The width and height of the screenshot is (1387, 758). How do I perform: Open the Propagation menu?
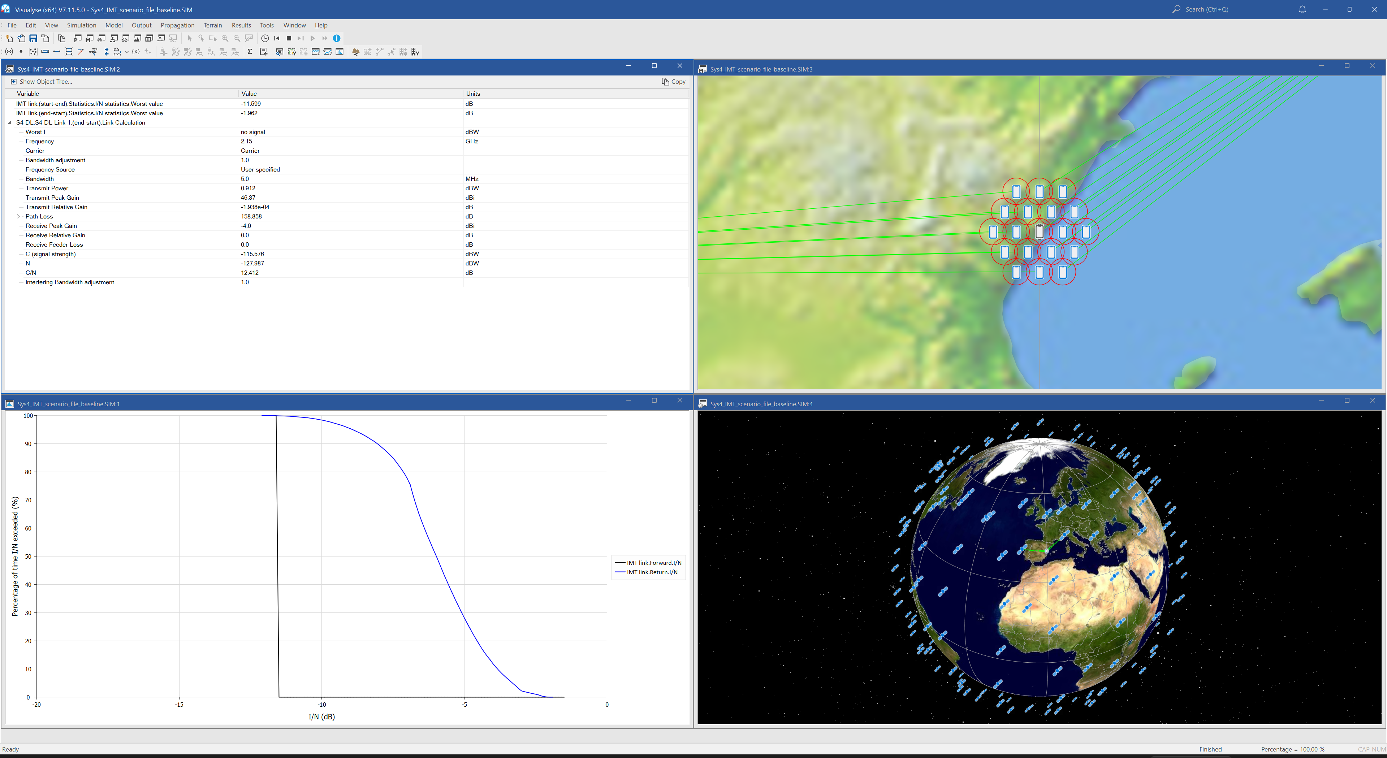[x=177, y=25]
